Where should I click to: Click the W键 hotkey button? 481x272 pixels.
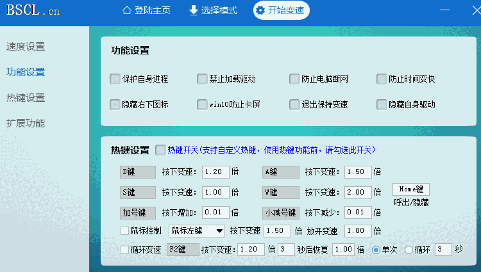281,193
